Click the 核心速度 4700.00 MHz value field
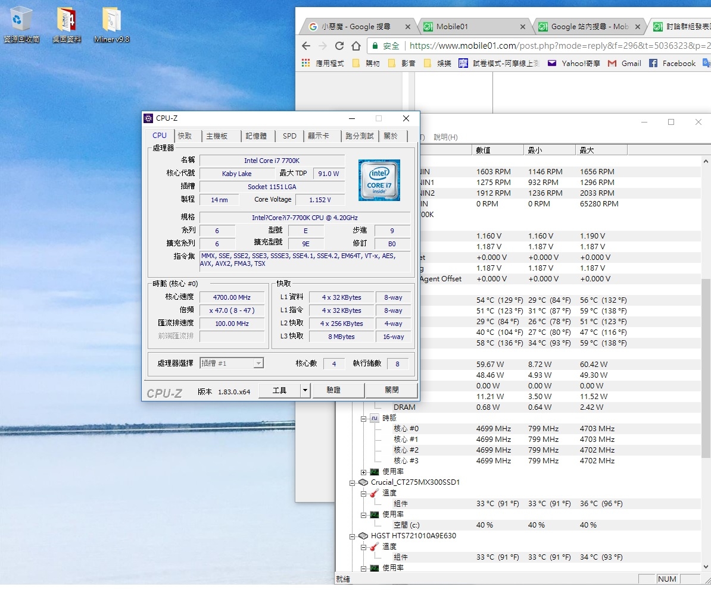The image size is (711, 590). pyautogui.click(x=232, y=297)
